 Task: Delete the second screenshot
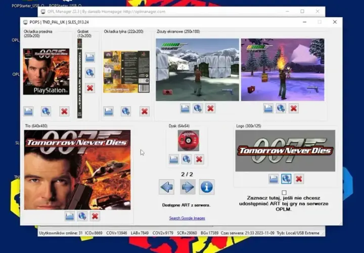click(x=294, y=108)
